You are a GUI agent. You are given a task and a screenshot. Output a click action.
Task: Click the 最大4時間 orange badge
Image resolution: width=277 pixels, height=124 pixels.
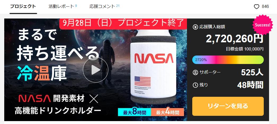point(167,112)
